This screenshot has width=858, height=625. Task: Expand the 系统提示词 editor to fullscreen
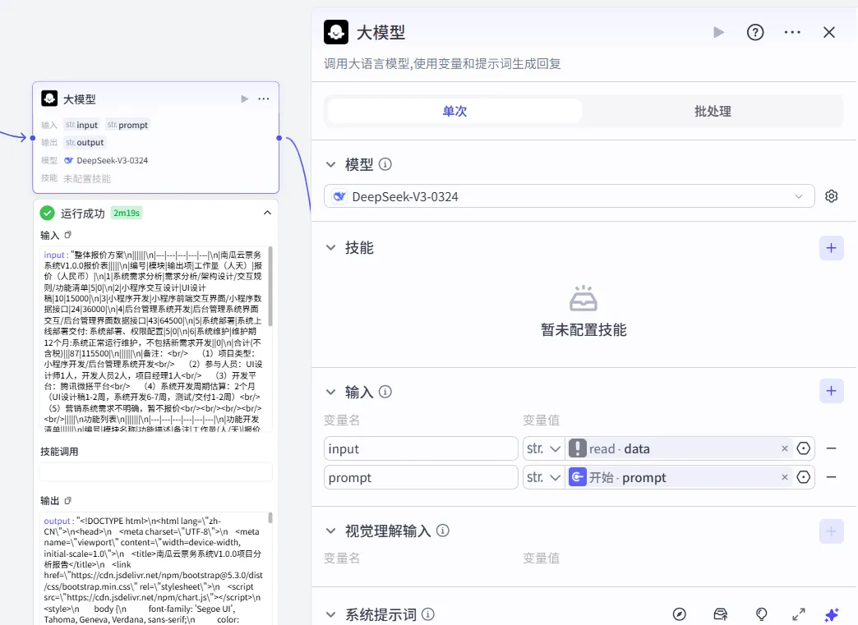(x=798, y=614)
